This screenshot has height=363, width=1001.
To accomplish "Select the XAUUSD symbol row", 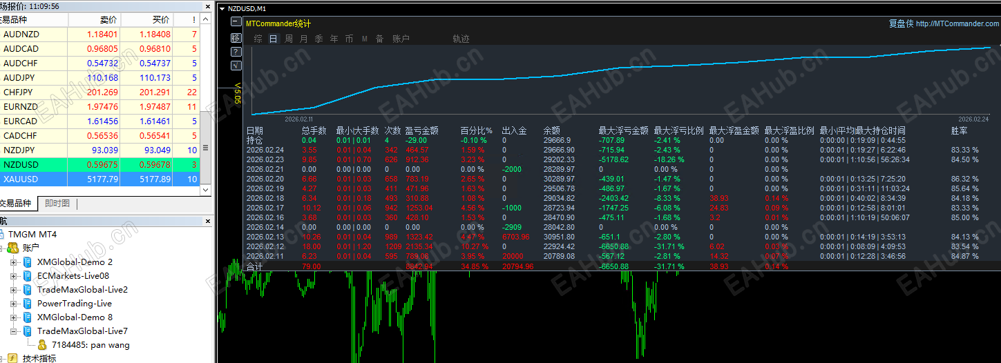I will point(100,179).
